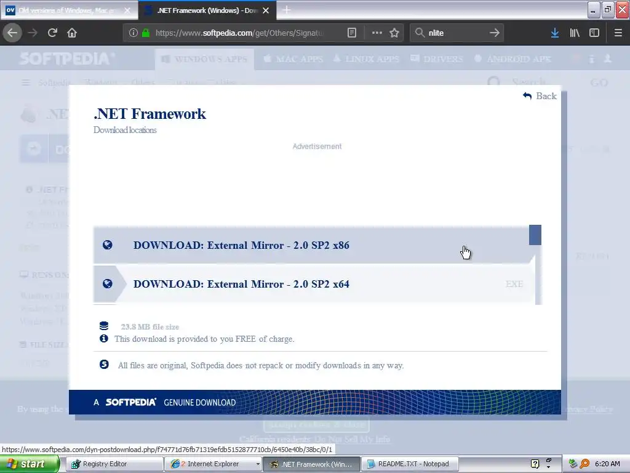630x473 pixels.
Task: Reload the current page
Action: (x=52, y=33)
